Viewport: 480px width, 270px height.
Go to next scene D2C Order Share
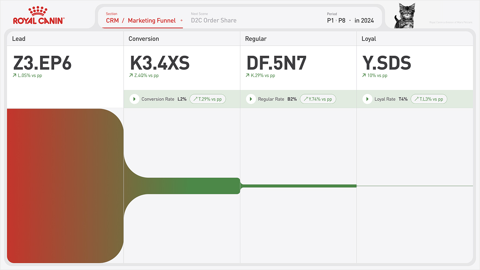click(x=214, y=20)
